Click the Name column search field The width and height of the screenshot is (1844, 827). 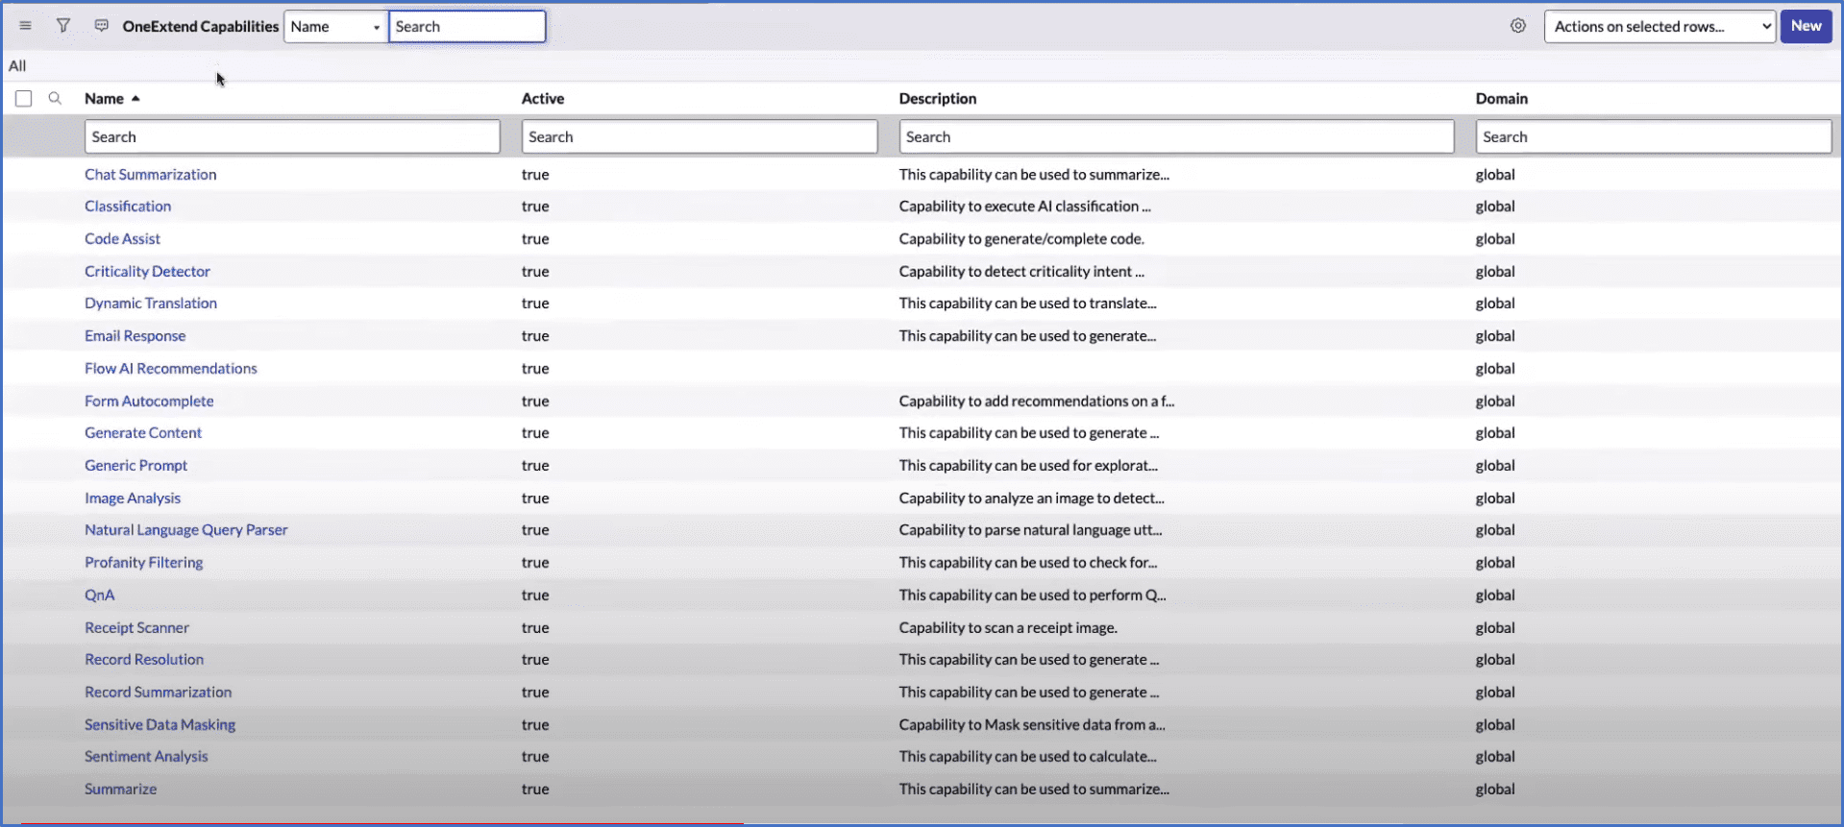tap(292, 136)
